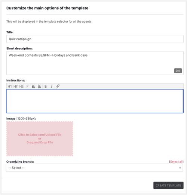This screenshot has height=195, width=187.
Task: Click the 205 character counter badge
Action: 178,70
